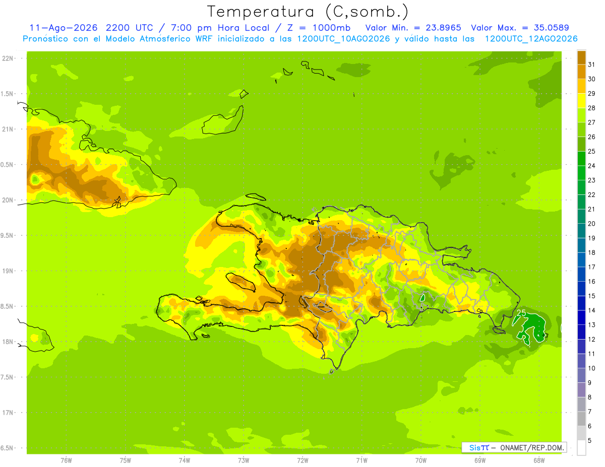Click the "9.5N" latitude label

click(x=8, y=235)
